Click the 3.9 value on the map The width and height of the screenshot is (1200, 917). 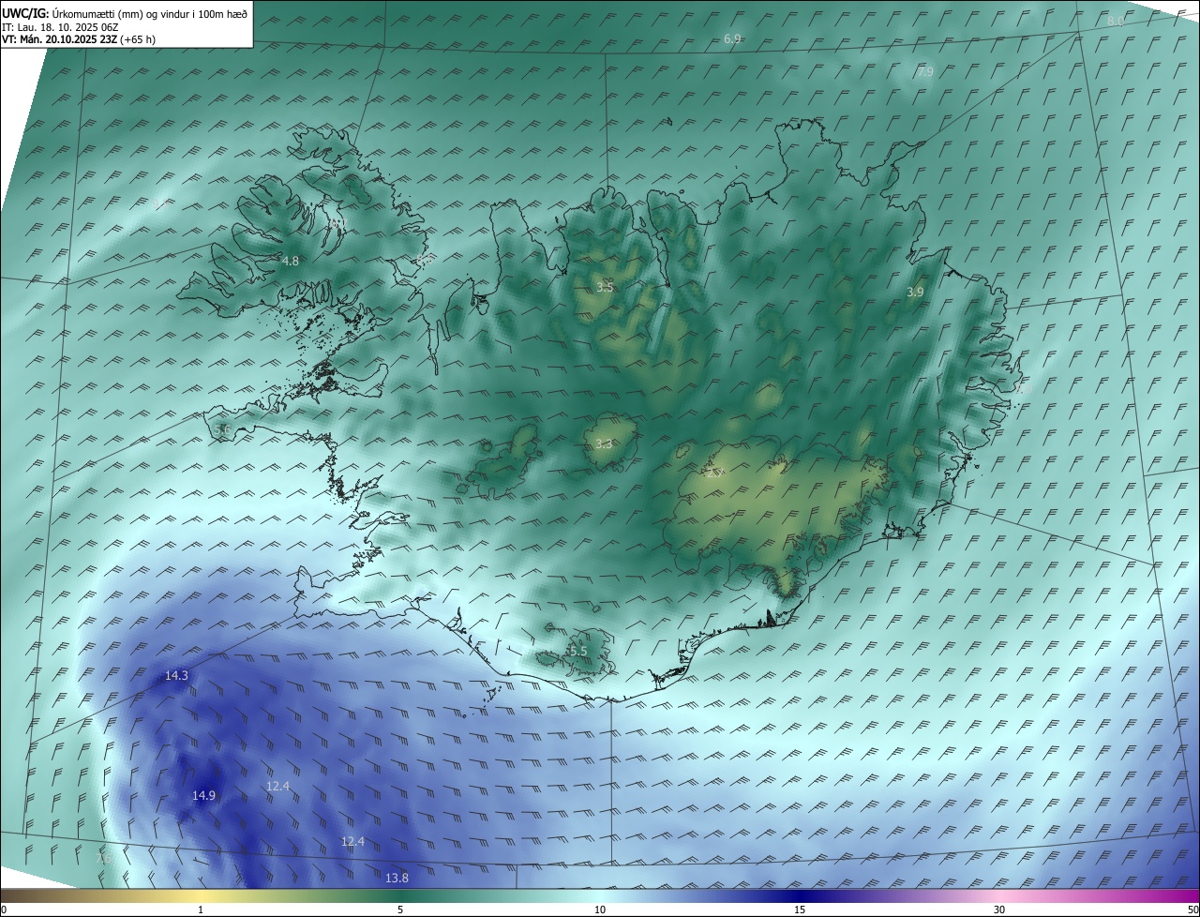point(915,293)
